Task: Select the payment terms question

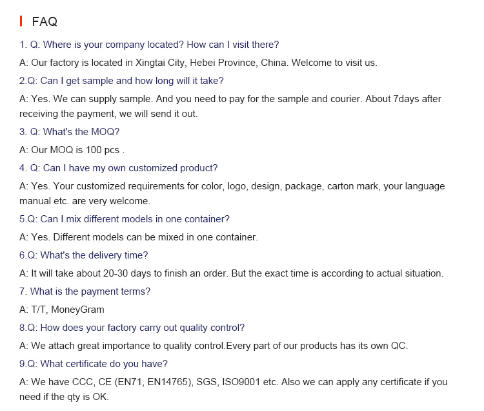Action: click(85, 291)
